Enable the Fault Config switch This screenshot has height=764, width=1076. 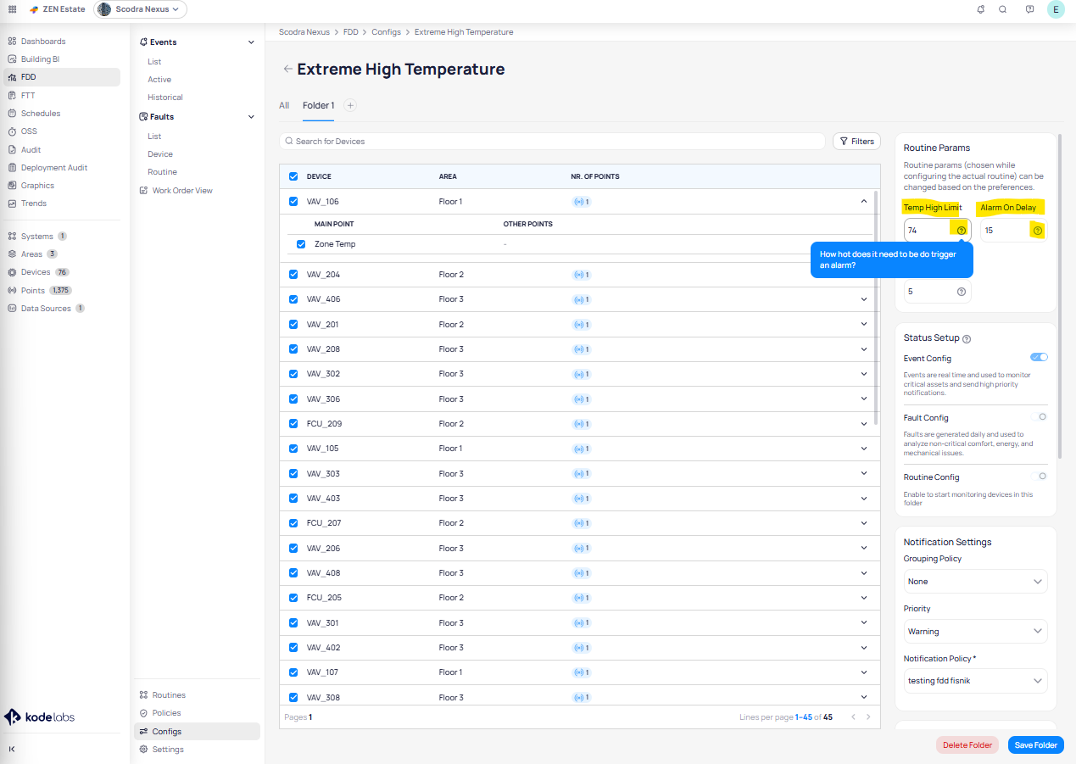(x=1039, y=417)
